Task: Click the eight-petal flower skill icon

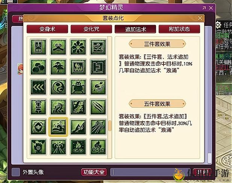Action: pyautogui.click(x=78, y=47)
